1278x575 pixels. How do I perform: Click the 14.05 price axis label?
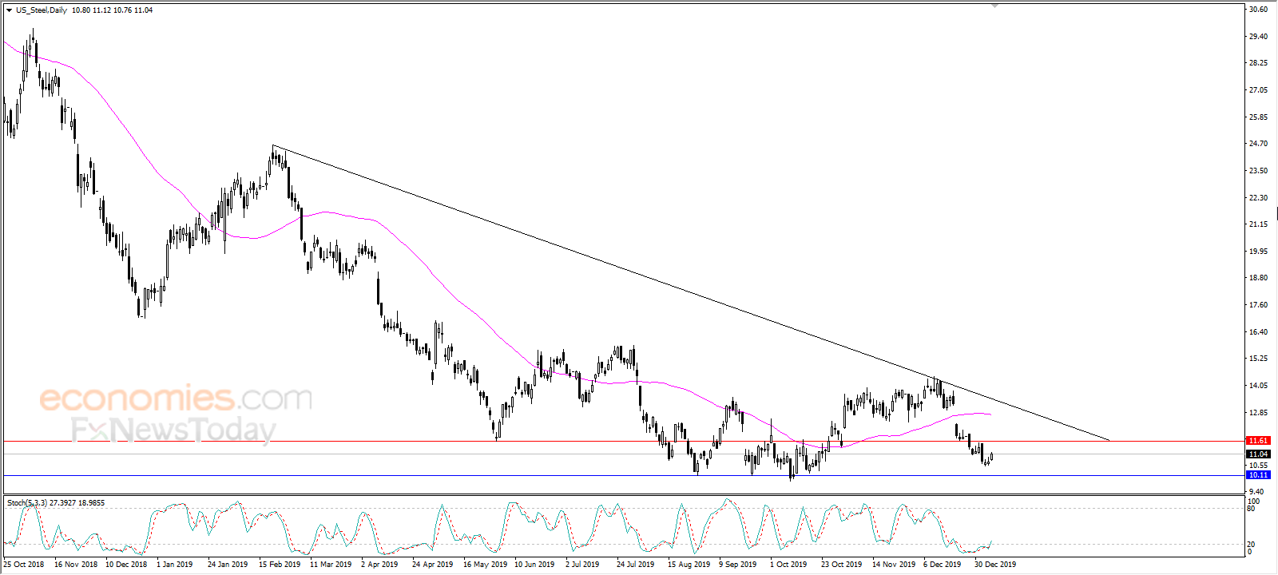(x=1258, y=386)
